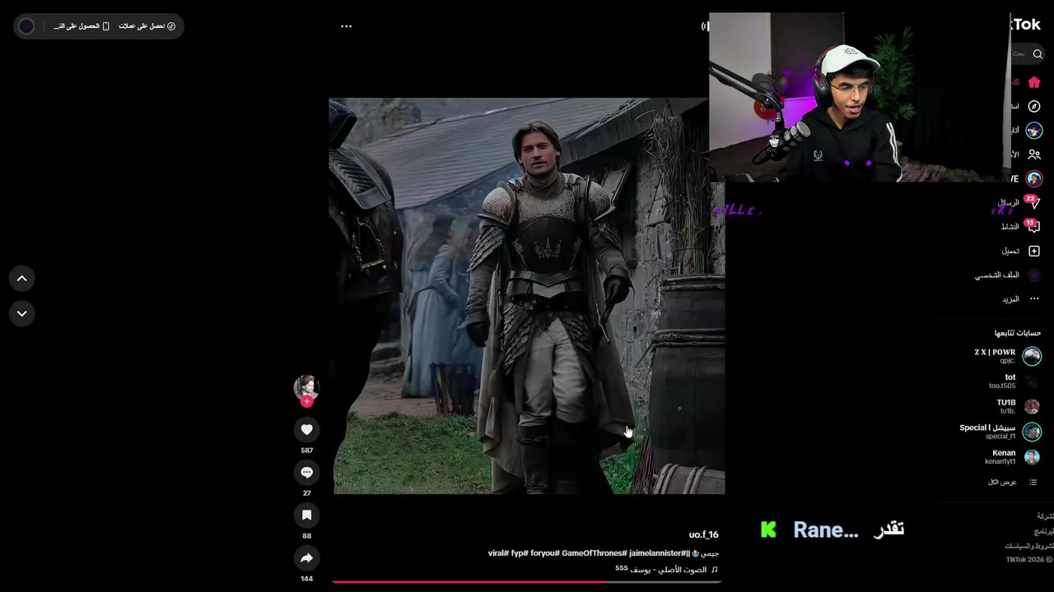Open the three-dot video options menu
1054x592 pixels.
tap(347, 26)
